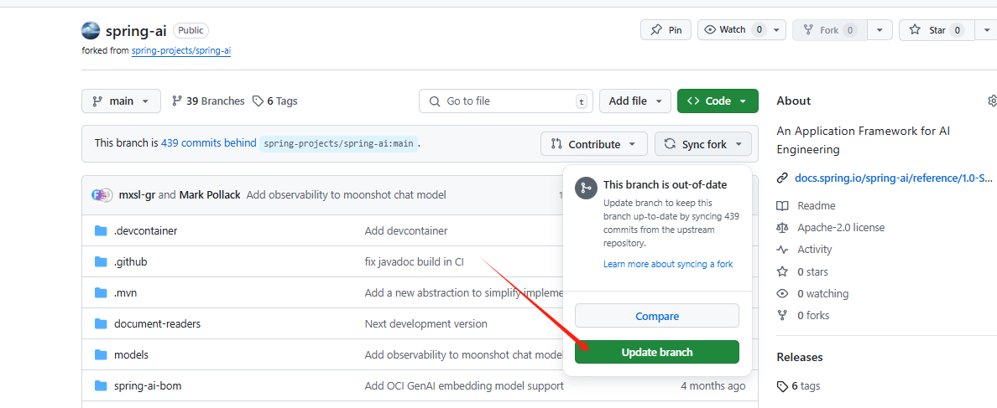The image size is (997, 408).
Task: Open the docs.spring.io reference link
Action: click(895, 178)
